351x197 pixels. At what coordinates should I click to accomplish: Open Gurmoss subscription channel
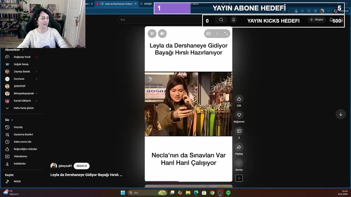[x=19, y=79]
